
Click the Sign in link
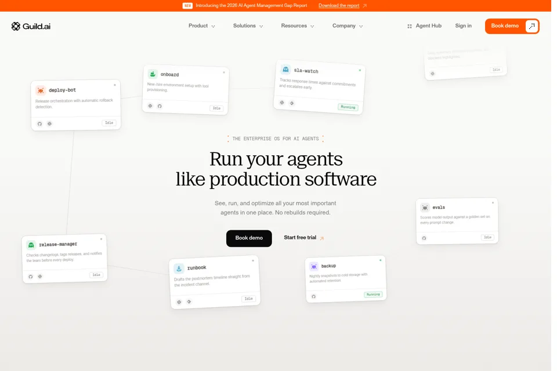click(x=463, y=26)
